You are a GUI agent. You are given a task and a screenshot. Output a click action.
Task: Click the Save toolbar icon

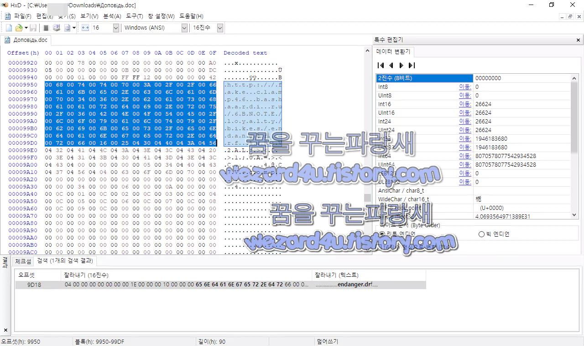[x=32, y=27]
